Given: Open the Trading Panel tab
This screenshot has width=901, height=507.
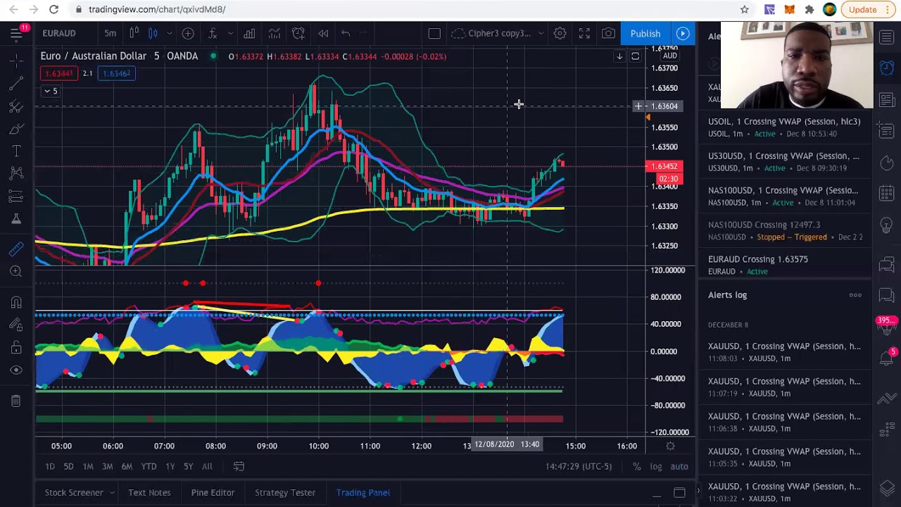Looking at the screenshot, I should (x=363, y=492).
